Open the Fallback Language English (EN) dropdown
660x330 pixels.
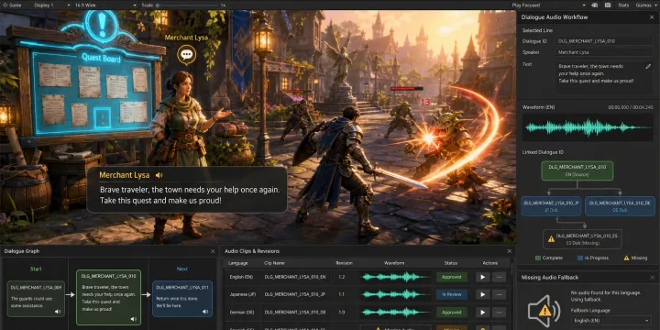pos(610,320)
